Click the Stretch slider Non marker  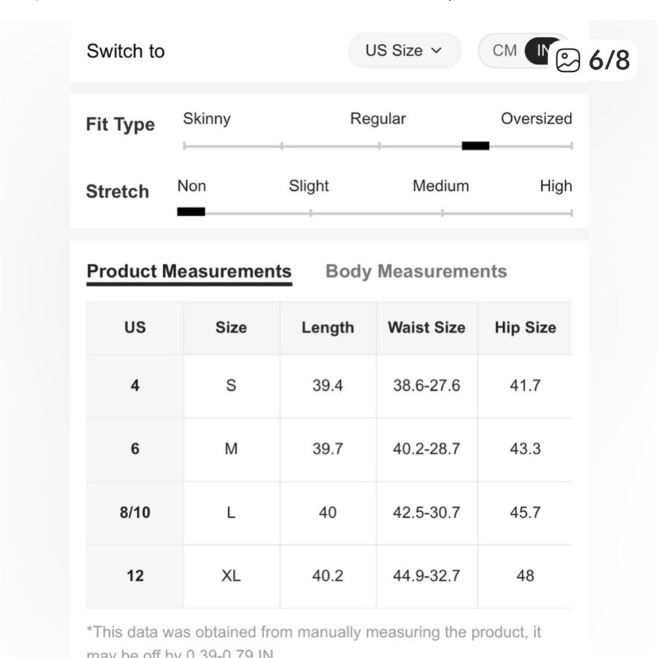tap(191, 212)
